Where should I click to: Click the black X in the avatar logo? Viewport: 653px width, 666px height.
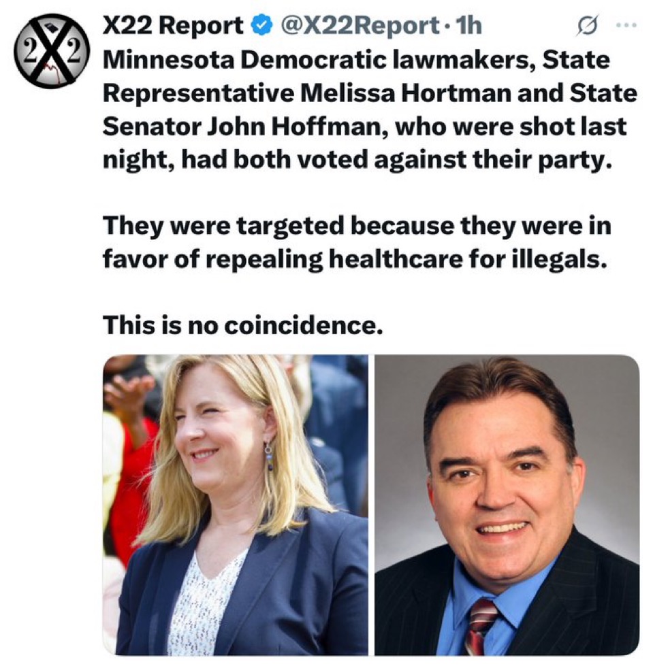tap(52, 52)
